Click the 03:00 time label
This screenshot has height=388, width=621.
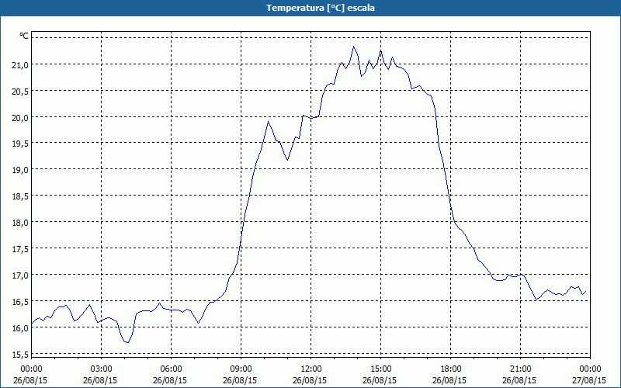101,369
